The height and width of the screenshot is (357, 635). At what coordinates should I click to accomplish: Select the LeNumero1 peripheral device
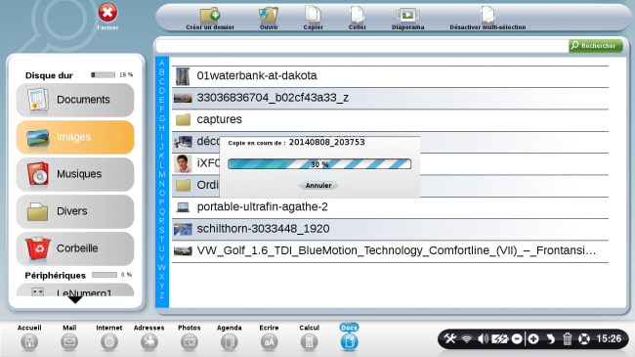75,290
